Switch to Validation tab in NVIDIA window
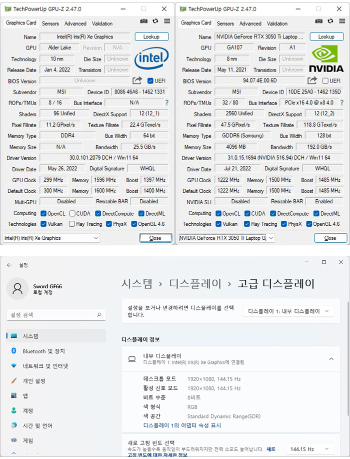 (277, 24)
